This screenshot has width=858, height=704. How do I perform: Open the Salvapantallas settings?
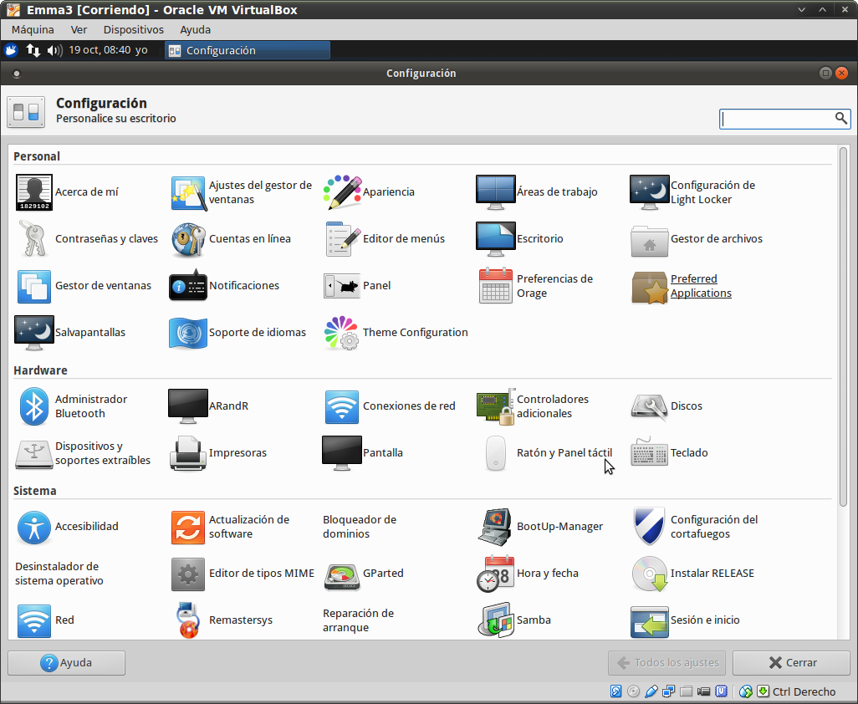point(34,333)
